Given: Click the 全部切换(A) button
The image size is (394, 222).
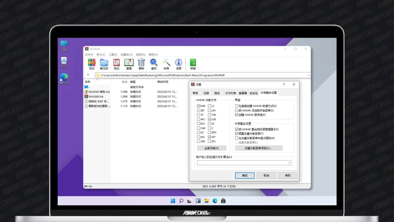Looking at the screenshot, I should pyautogui.click(x=212, y=148).
